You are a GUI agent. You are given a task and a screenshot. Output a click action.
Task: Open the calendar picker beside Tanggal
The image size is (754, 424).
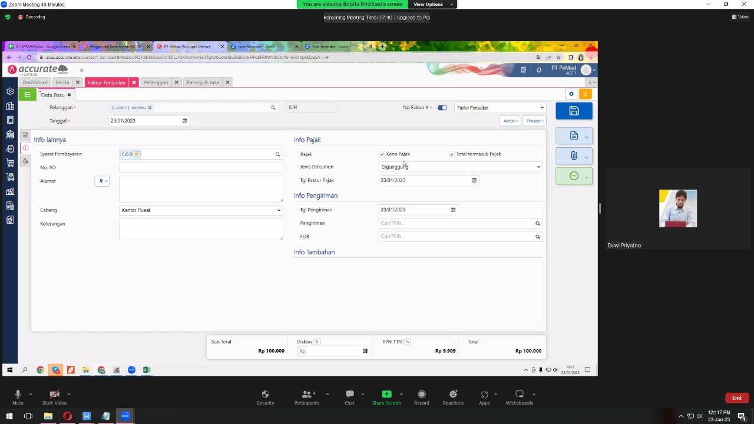[x=184, y=121]
